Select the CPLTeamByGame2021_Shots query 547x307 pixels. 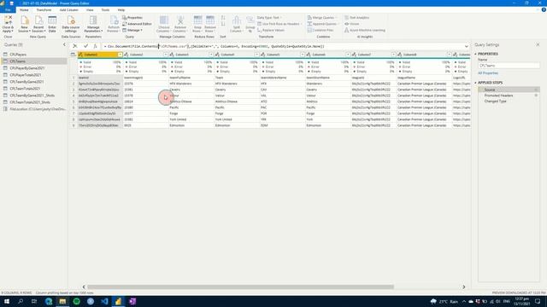pos(32,96)
